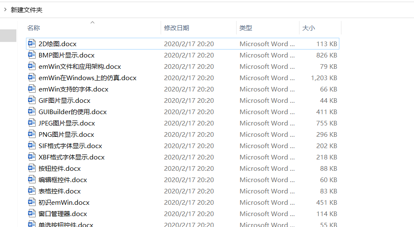The width and height of the screenshot is (414, 227).
Task: Sort files by 大小 column header
Action: tap(308, 28)
